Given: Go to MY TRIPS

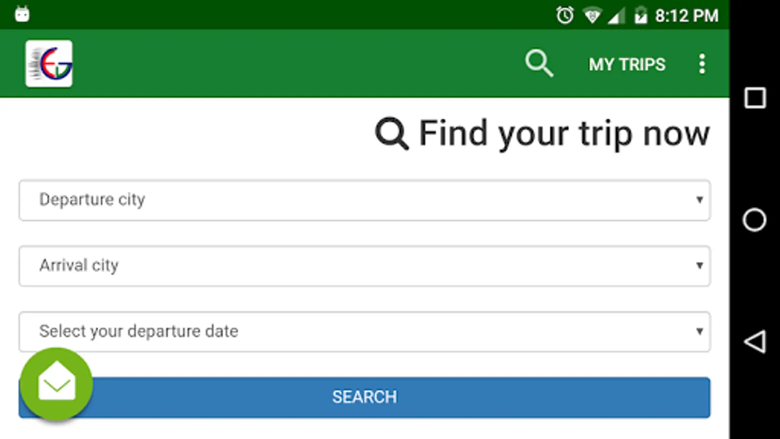Looking at the screenshot, I should pos(627,64).
